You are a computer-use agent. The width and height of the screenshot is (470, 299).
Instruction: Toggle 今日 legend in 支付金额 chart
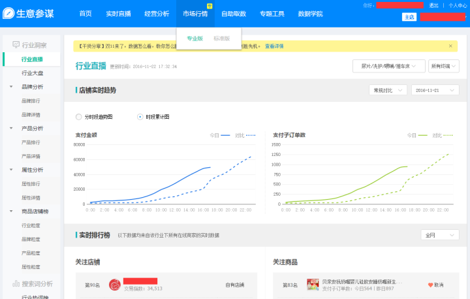220,135
